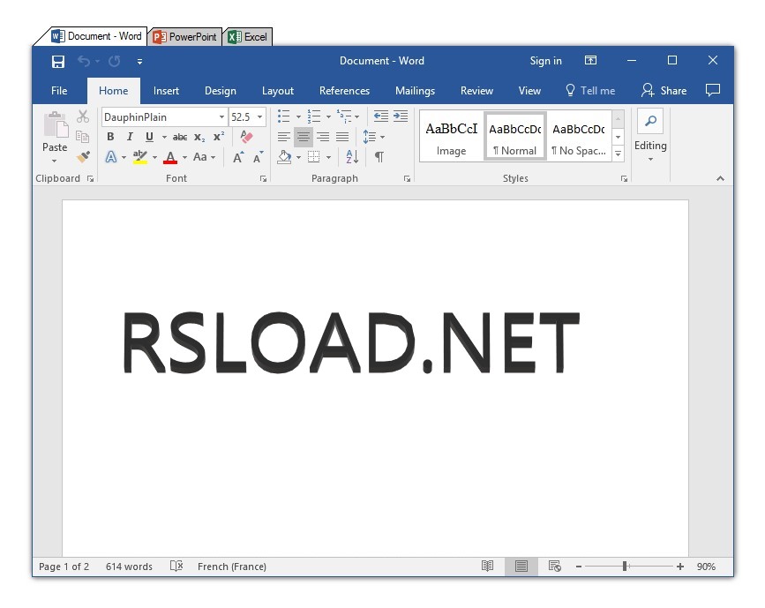Open the Mailings tab
This screenshot has width=765, height=608.
pos(415,91)
